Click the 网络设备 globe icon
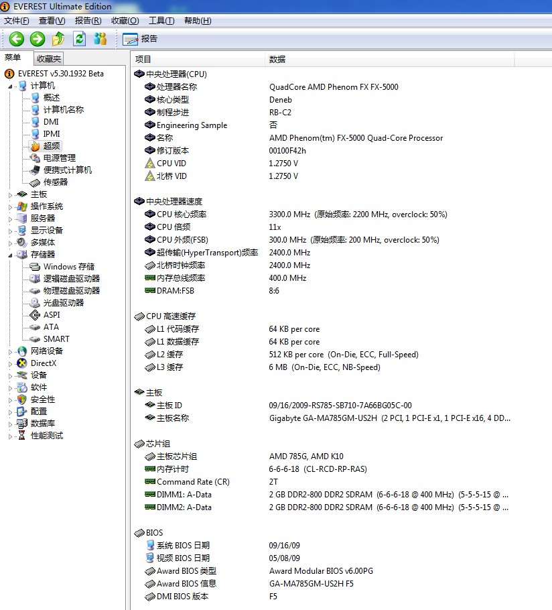The width and height of the screenshot is (552, 610). point(22,351)
